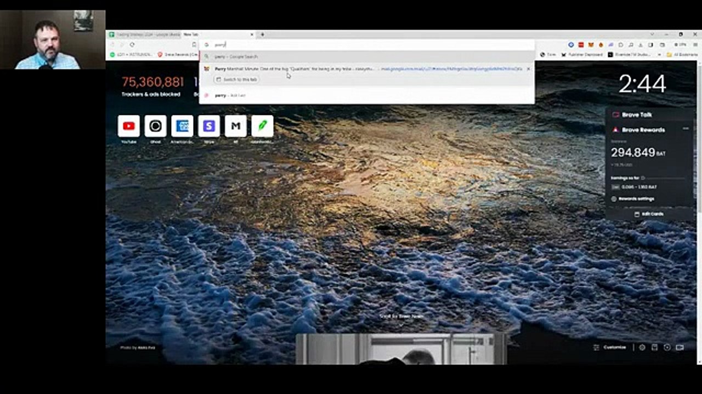Click the browser reload button
Viewport: 702px width, 394px height.
pos(132,44)
